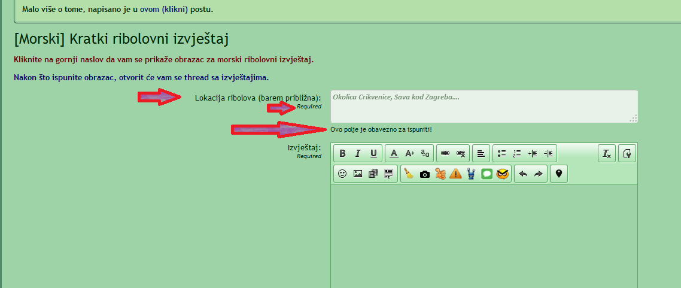Click the 'Izvještaj:' field label
This screenshot has width=681, height=288.
click(x=305, y=147)
